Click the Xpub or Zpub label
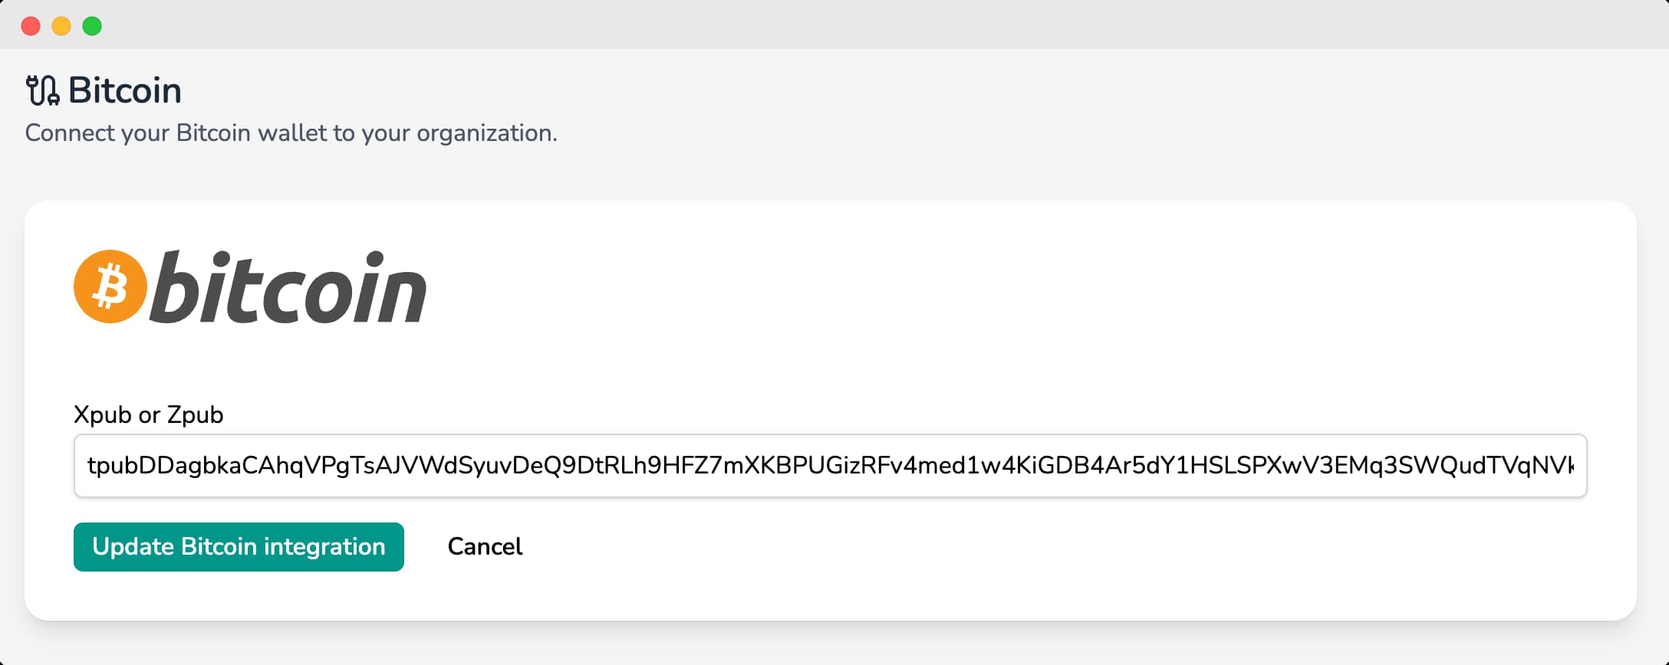Viewport: 1669px width, 665px height. (x=148, y=414)
